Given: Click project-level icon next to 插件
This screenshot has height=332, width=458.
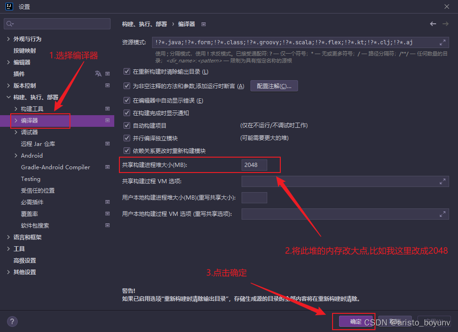Looking at the screenshot, I should click(107, 74).
